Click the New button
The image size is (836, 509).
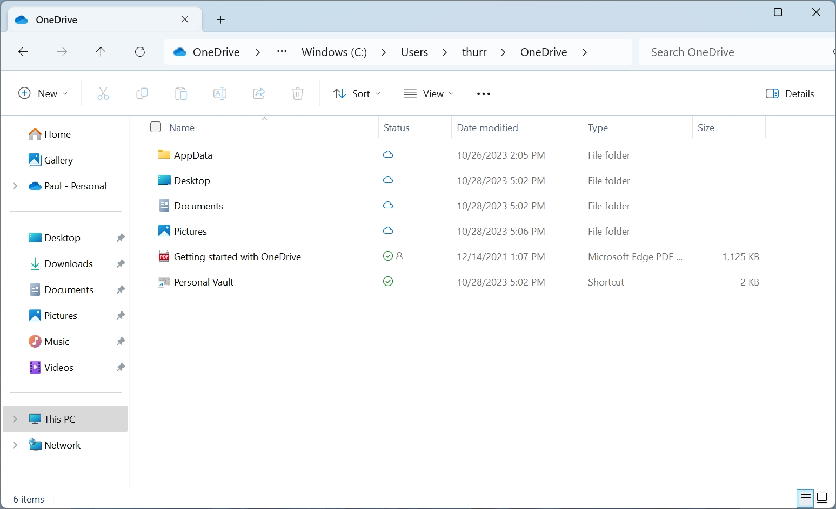point(43,94)
